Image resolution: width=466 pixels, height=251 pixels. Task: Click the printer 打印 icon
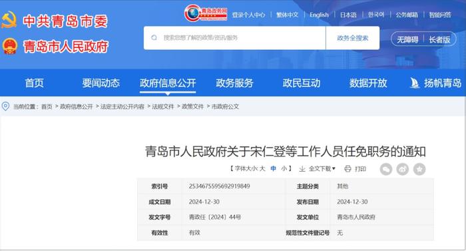pos(348,169)
